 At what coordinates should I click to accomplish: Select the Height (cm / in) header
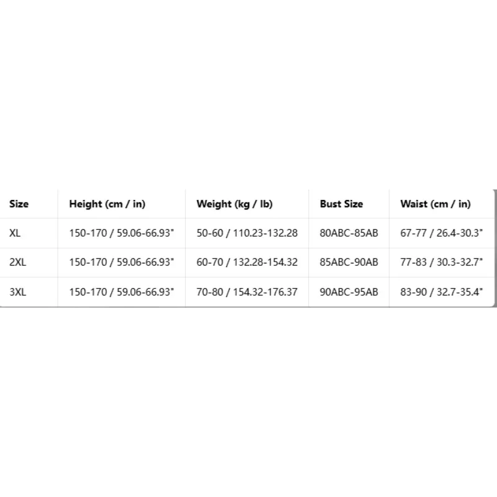107,204
